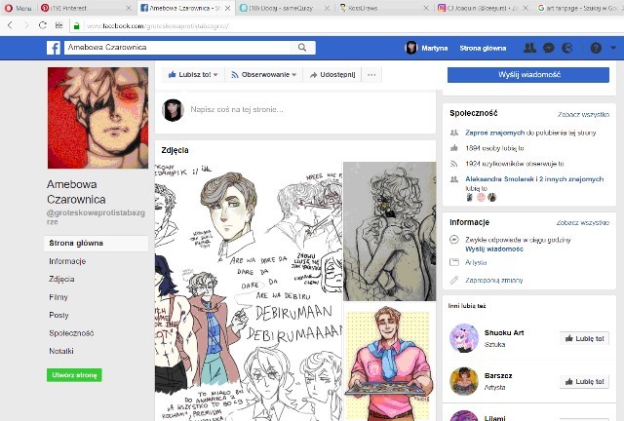624x421 pixels.
Task: Like the Barszcz page
Action: pyautogui.click(x=585, y=381)
